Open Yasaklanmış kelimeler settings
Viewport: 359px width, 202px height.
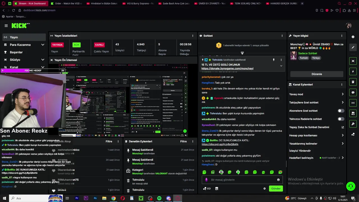click(316, 144)
